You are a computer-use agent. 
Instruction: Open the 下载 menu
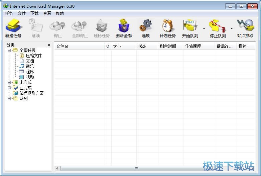[34, 13]
